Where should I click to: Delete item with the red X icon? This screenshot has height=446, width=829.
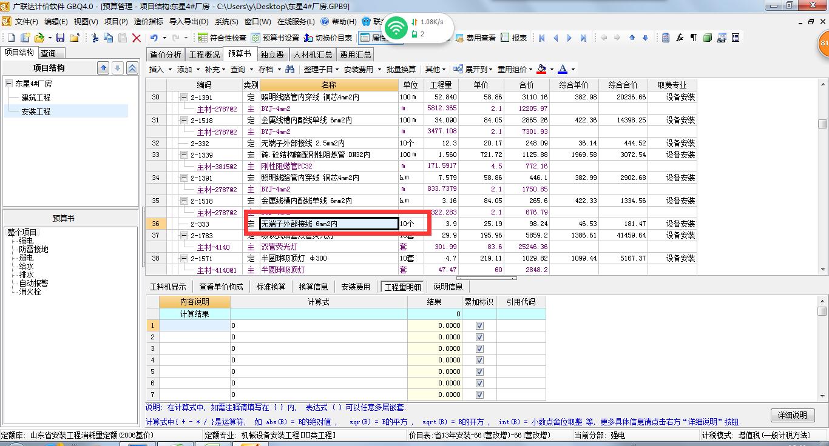point(137,38)
